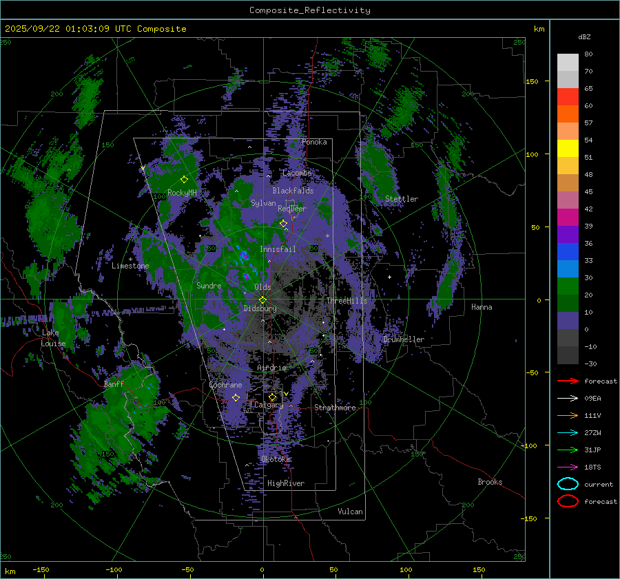This screenshot has height=579, width=620.
Task: Click the yellow diamond marker near RockyMH
Action: [x=184, y=179]
